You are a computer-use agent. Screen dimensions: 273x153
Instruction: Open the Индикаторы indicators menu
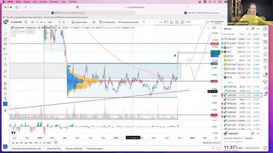pos(79,22)
